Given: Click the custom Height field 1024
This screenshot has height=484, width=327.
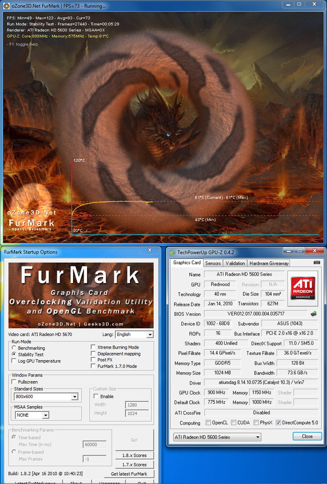Looking at the screenshot, I should [137, 413].
